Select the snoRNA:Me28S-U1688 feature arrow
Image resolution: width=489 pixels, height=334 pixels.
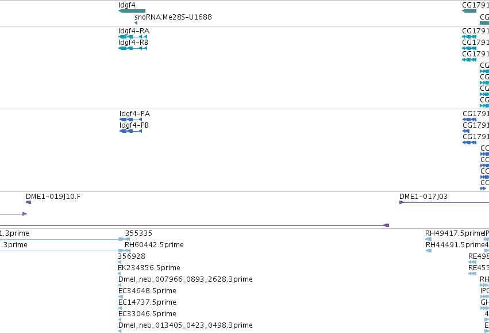[x=136, y=23]
